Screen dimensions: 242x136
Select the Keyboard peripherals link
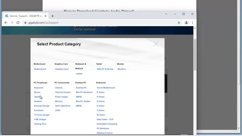tap(39, 88)
